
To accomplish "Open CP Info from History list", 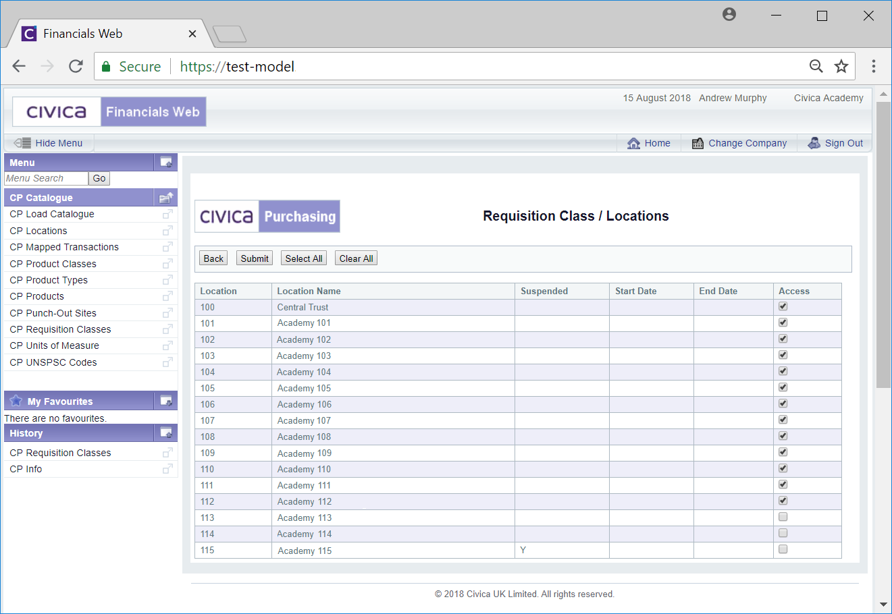I will pos(26,469).
